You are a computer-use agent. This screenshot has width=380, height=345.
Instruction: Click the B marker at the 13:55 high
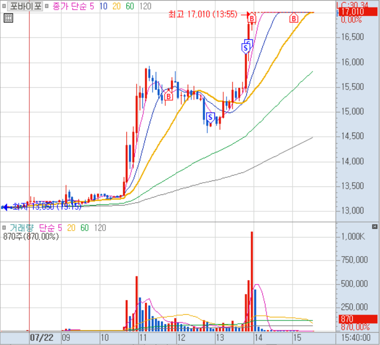[252, 19]
